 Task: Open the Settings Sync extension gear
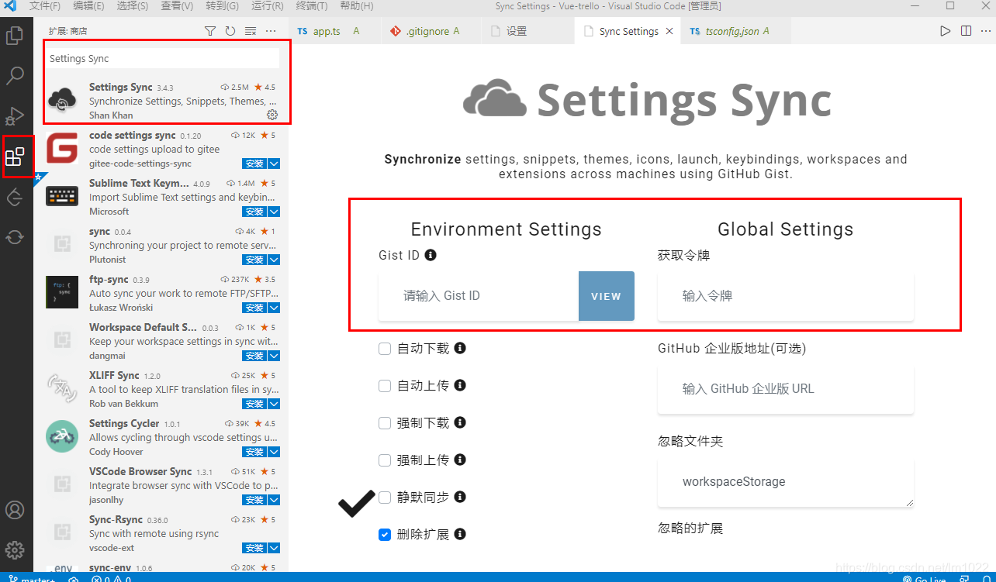coord(272,115)
